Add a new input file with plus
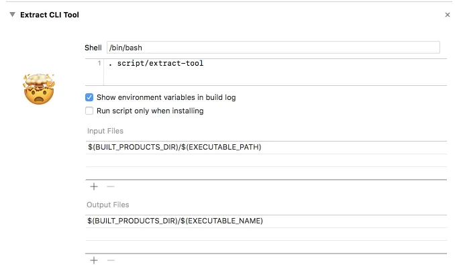Screen dimensions: 455x265 (94, 187)
